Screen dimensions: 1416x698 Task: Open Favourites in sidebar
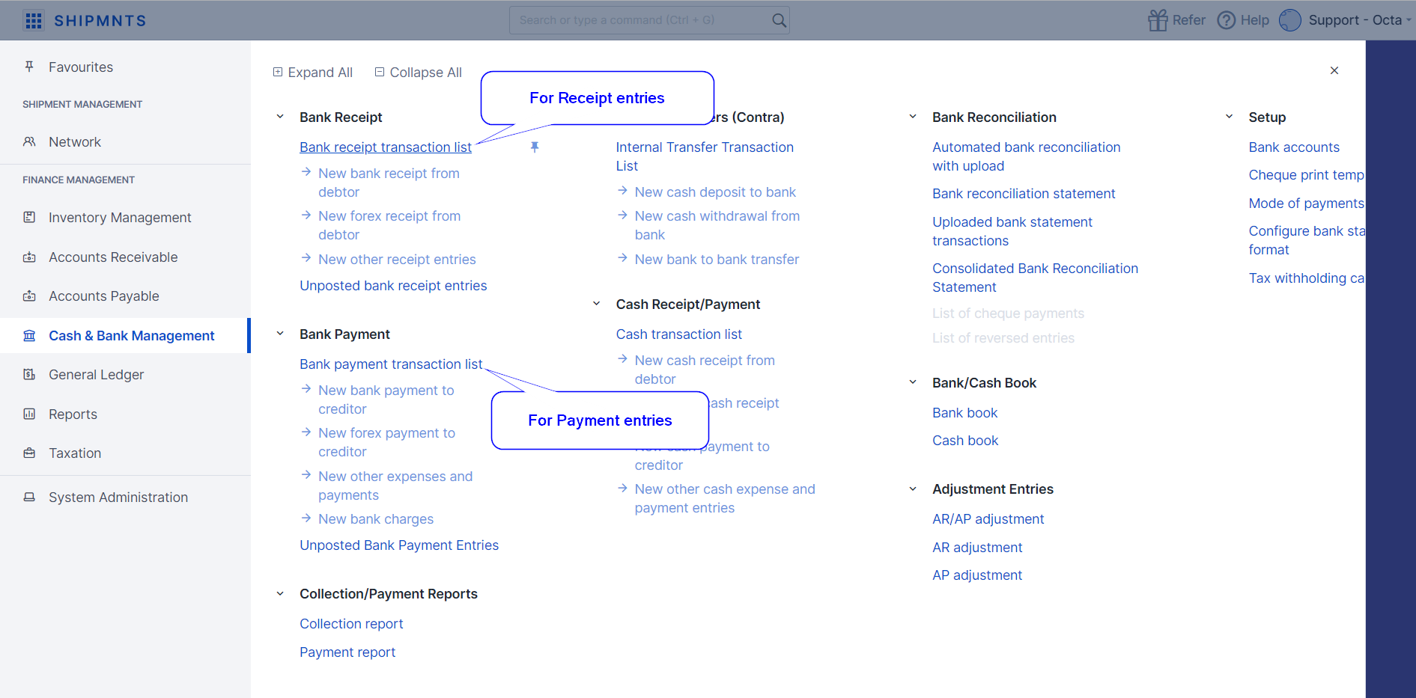coord(81,67)
